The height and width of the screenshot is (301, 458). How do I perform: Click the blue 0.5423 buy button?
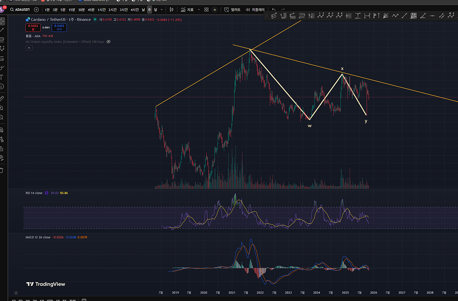(59, 27)
